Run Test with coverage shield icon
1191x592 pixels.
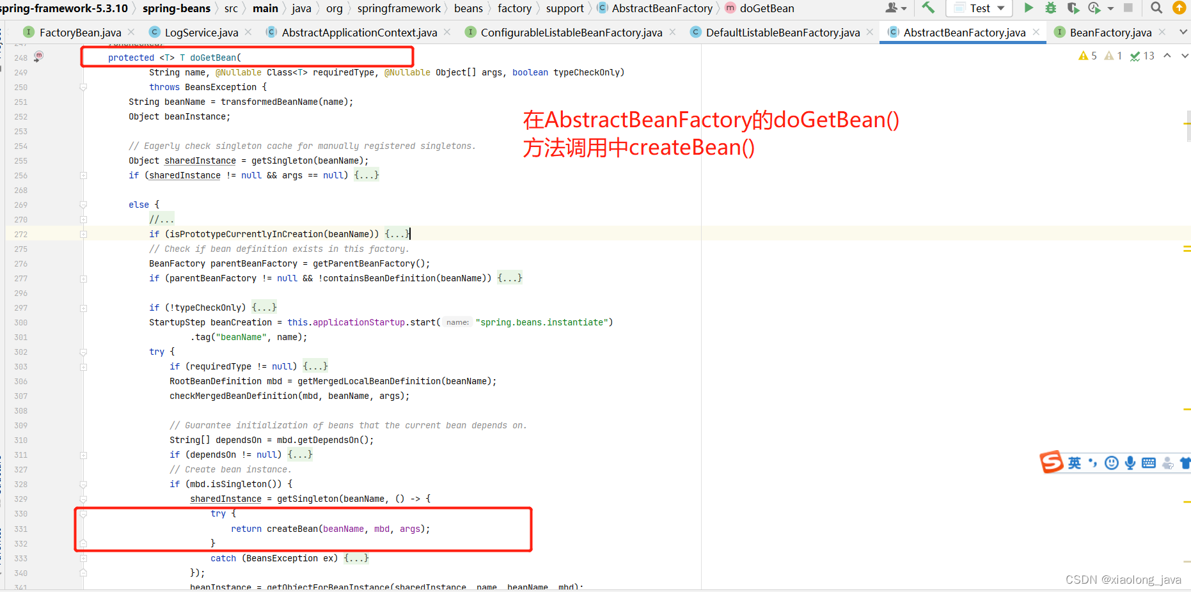(x=1073, y=8)
